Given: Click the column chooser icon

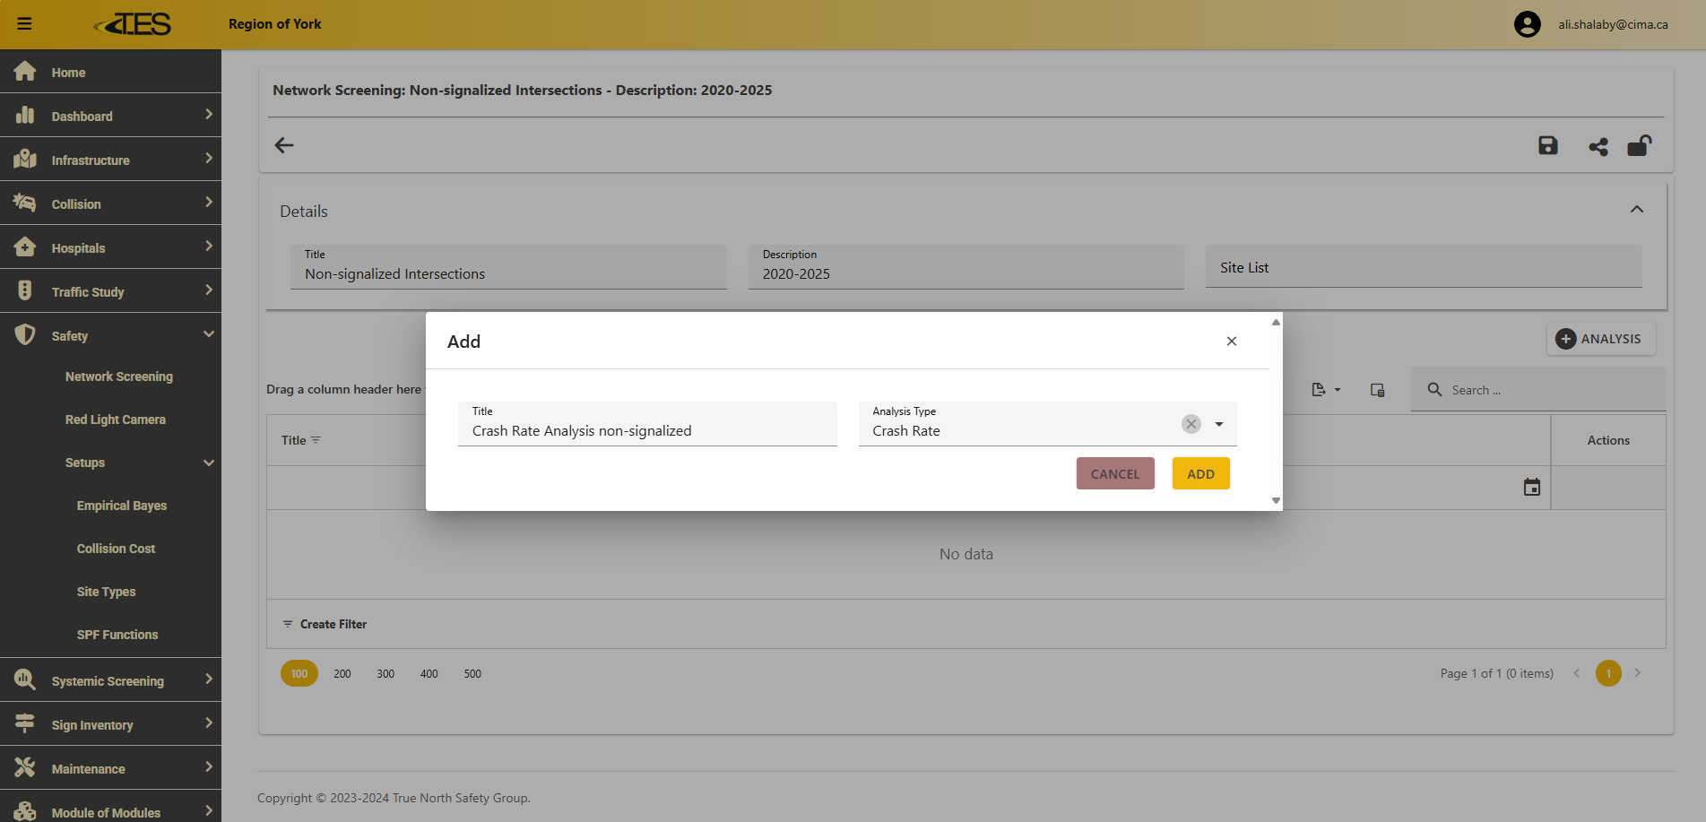Looking at the screenshot, I should click(x=1377, y=390).
